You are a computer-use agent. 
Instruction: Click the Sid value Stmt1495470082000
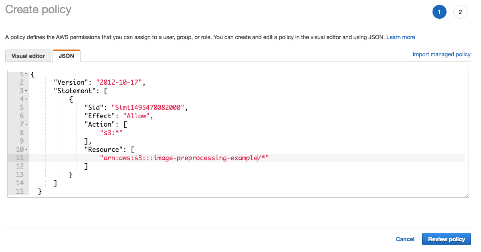[149, 107]
